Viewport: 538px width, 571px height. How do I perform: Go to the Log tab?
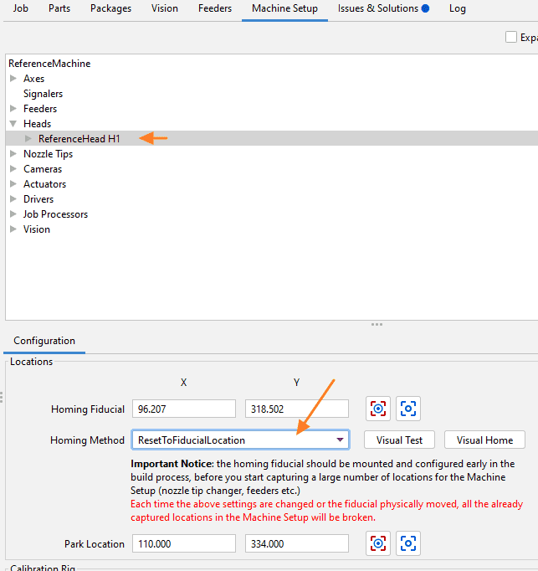tap(458, 8)
